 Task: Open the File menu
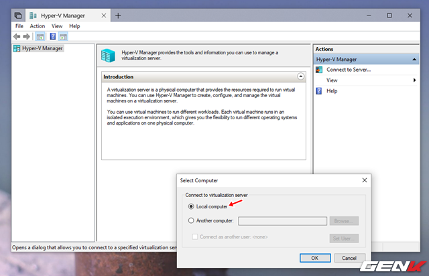click(x=19, y=26)
